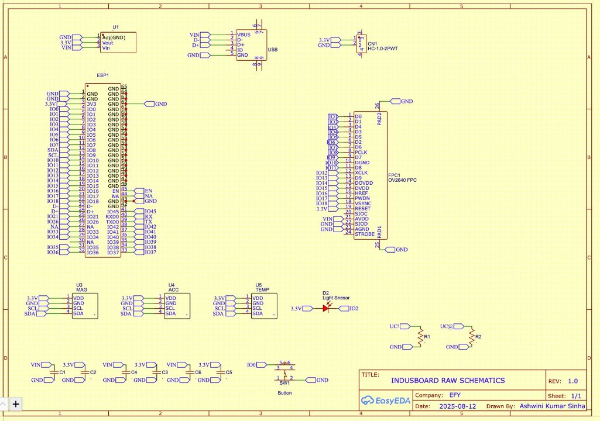The image size is (600, 421).
Task: Click the name Ashwini Kumar Sinha
Action: pos(552,406)
